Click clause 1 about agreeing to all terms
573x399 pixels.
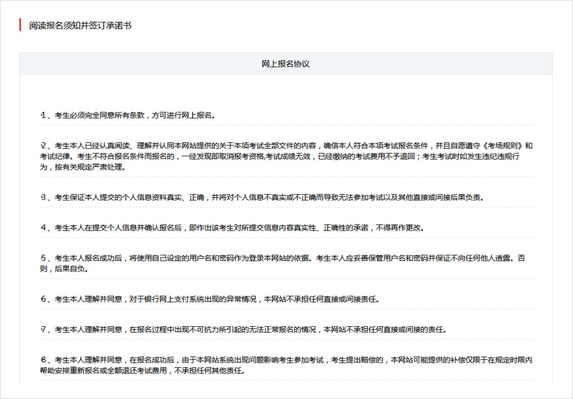(134, 116)
